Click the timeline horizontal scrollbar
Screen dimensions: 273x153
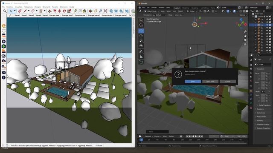click(x=193, y=144)
